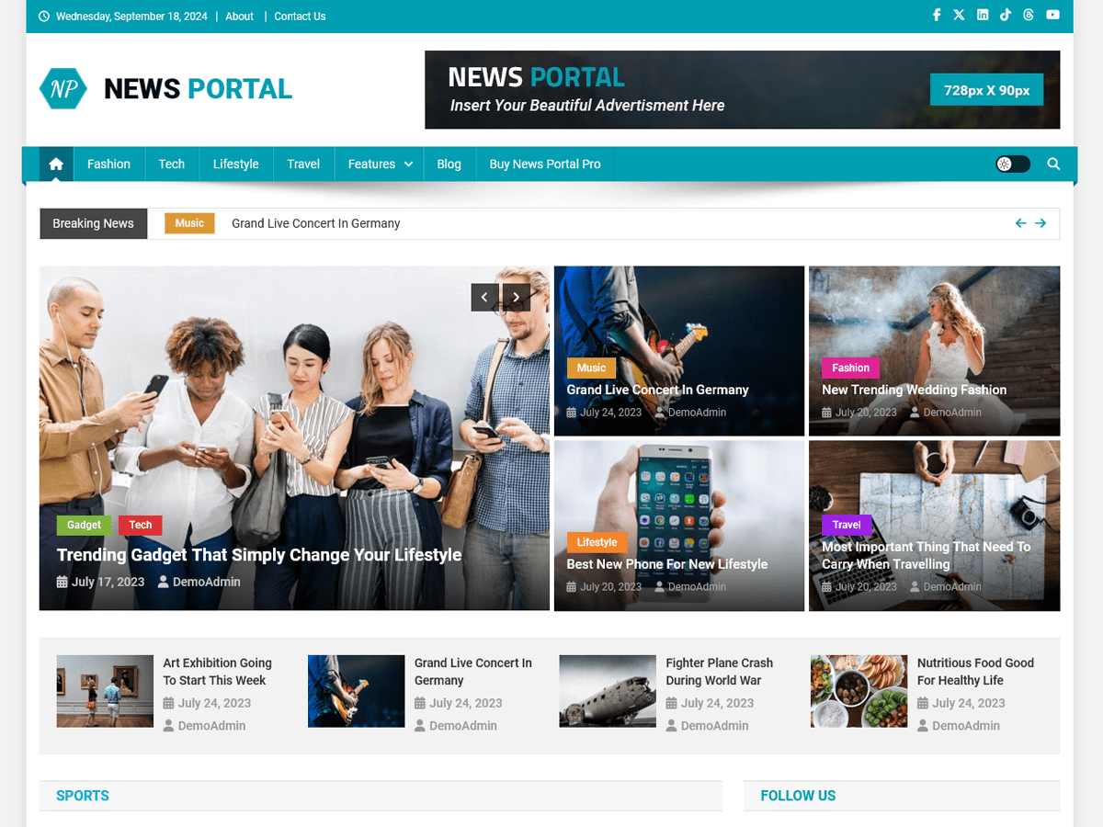Click the previous arrow on the main slider
This screenshot has width=1103, height=827.
tap(484, 297)
